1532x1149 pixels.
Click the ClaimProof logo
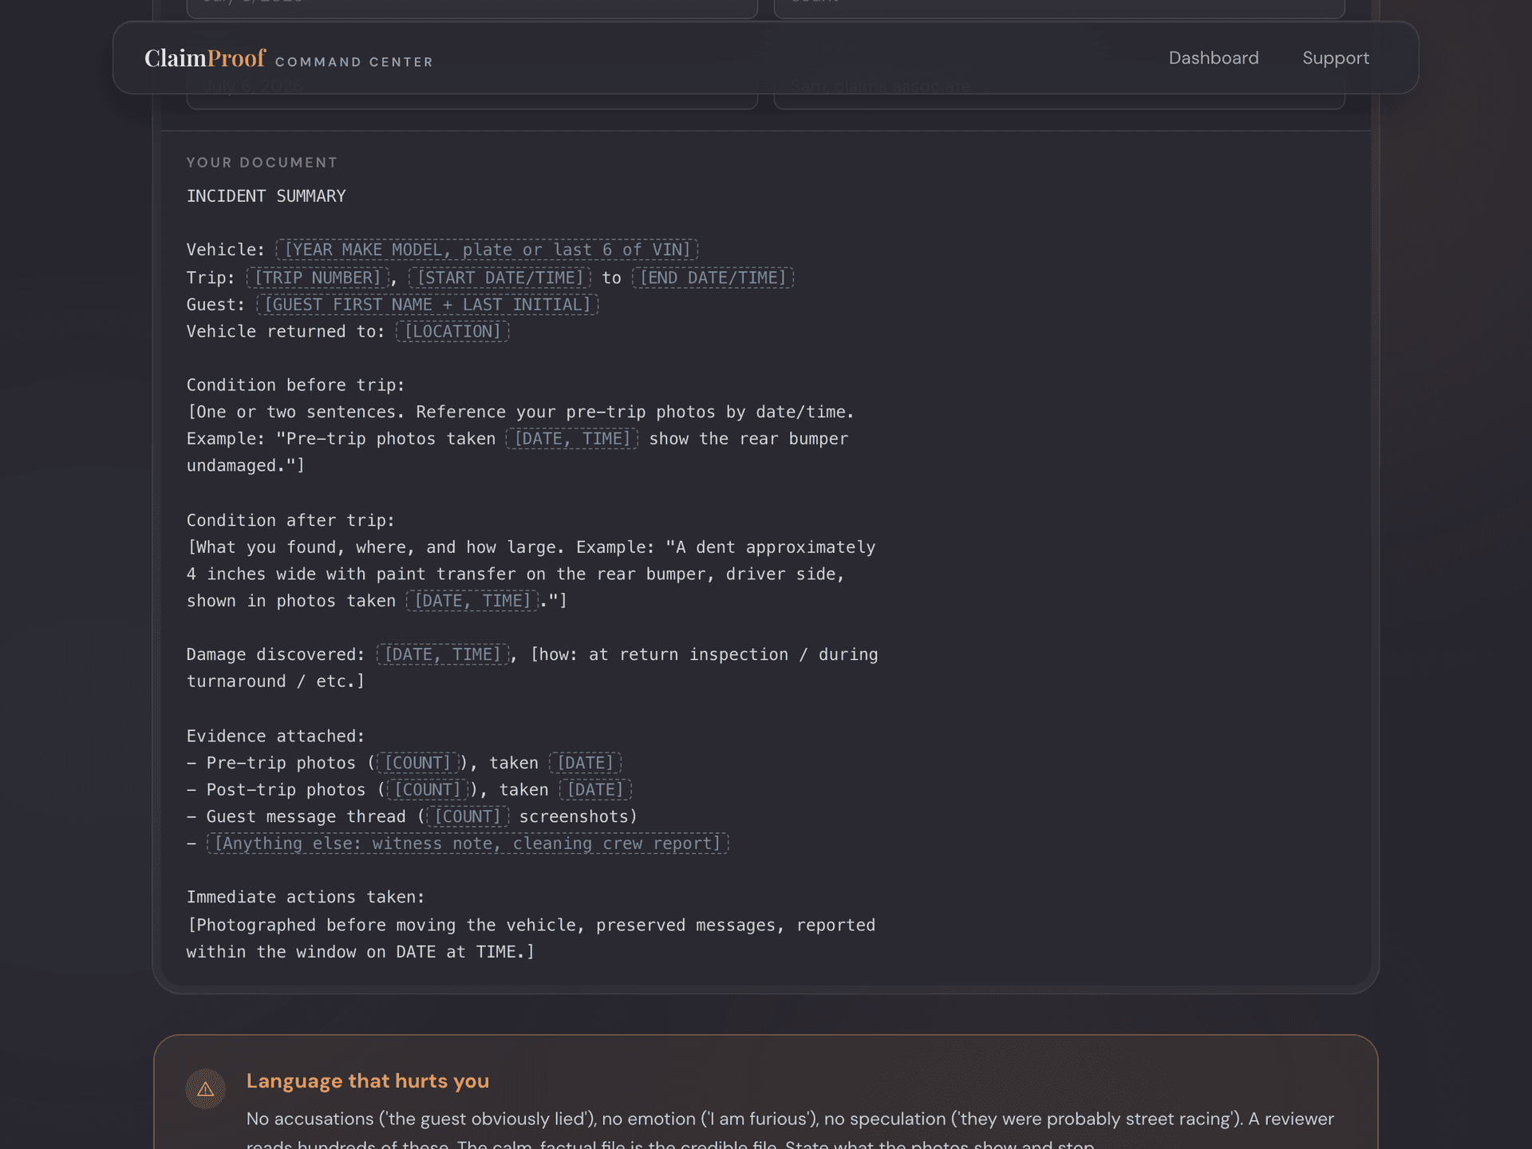pos(205,58)
